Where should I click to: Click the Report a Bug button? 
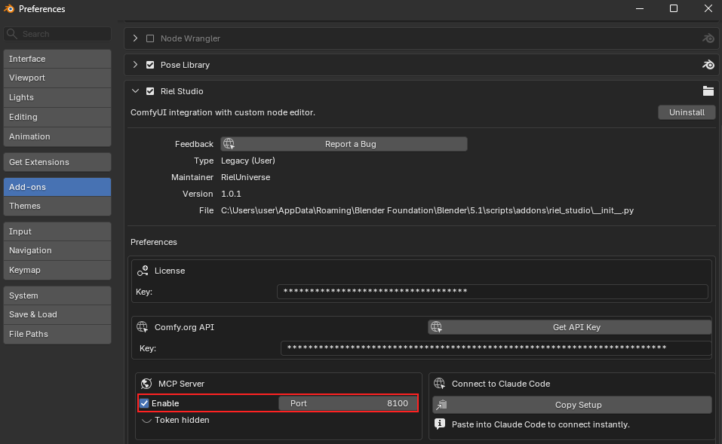(x=344, y=144)
